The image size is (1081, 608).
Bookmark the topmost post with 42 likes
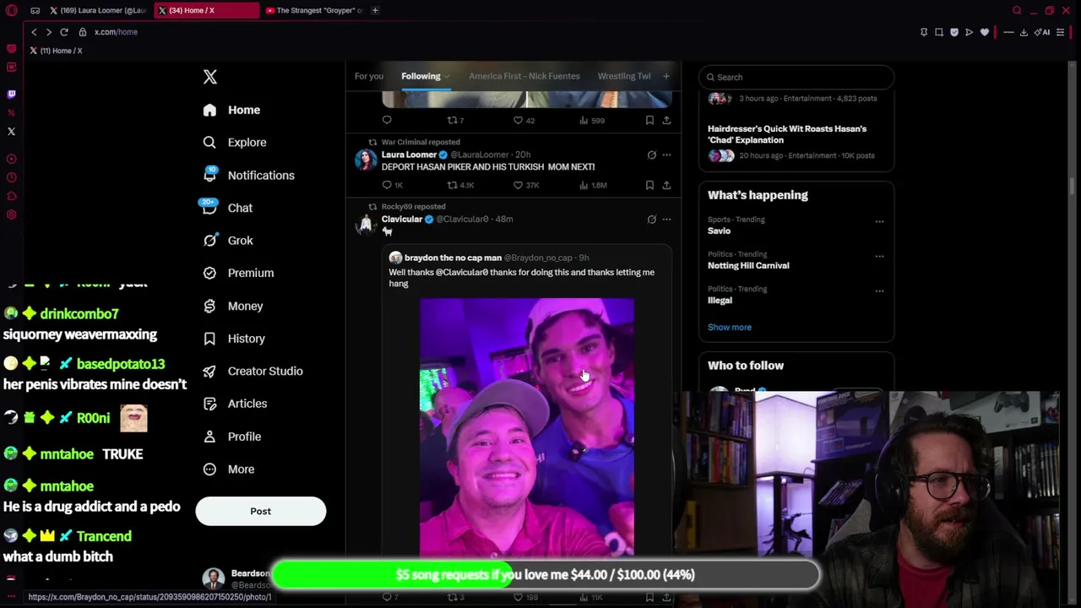coord(649,121)
